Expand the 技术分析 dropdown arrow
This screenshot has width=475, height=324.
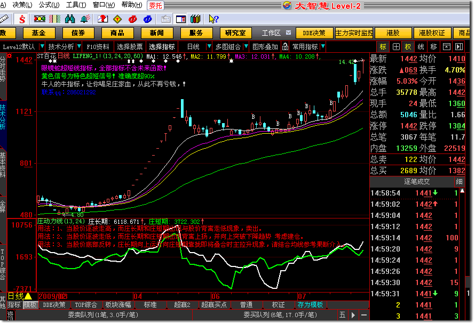[79, 46]
